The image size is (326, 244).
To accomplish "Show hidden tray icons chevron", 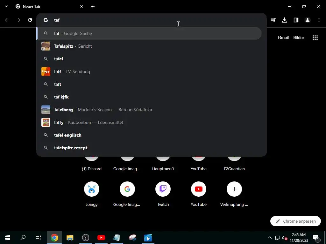I will 269,238.
